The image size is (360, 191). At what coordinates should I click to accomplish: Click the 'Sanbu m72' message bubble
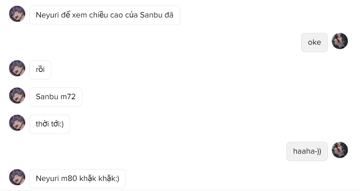[56, 97]
